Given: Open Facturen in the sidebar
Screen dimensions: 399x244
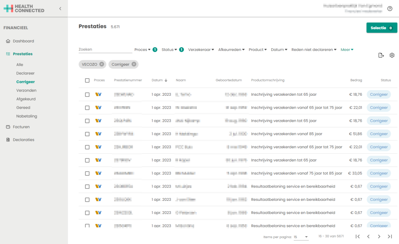Looking at the screenshot, I should tap(21, 127).
